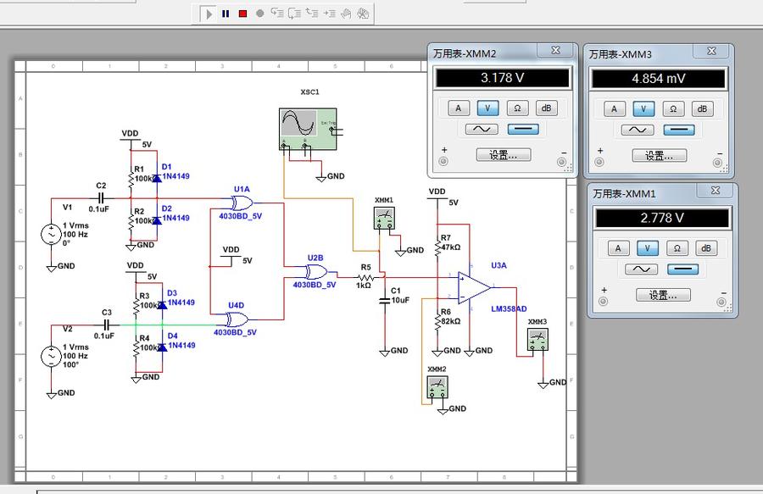Select DC signal mode on XMM3
This screenshot has width=763, height=494.
point(680,130)
